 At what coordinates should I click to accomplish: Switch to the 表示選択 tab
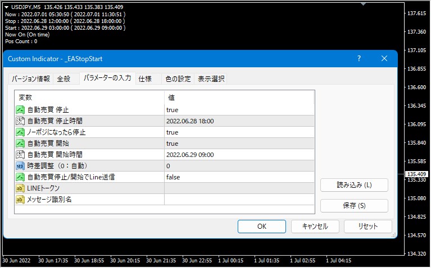(x=211, y=79)
